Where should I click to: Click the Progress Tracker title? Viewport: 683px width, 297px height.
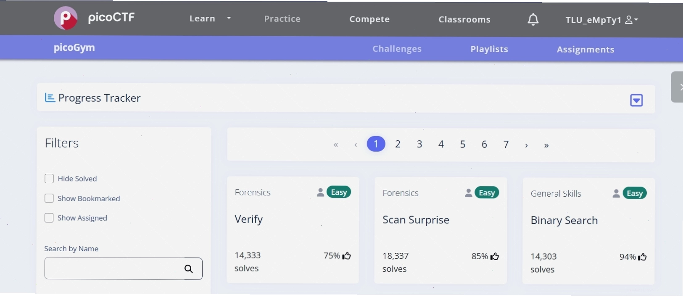point(100,98)
